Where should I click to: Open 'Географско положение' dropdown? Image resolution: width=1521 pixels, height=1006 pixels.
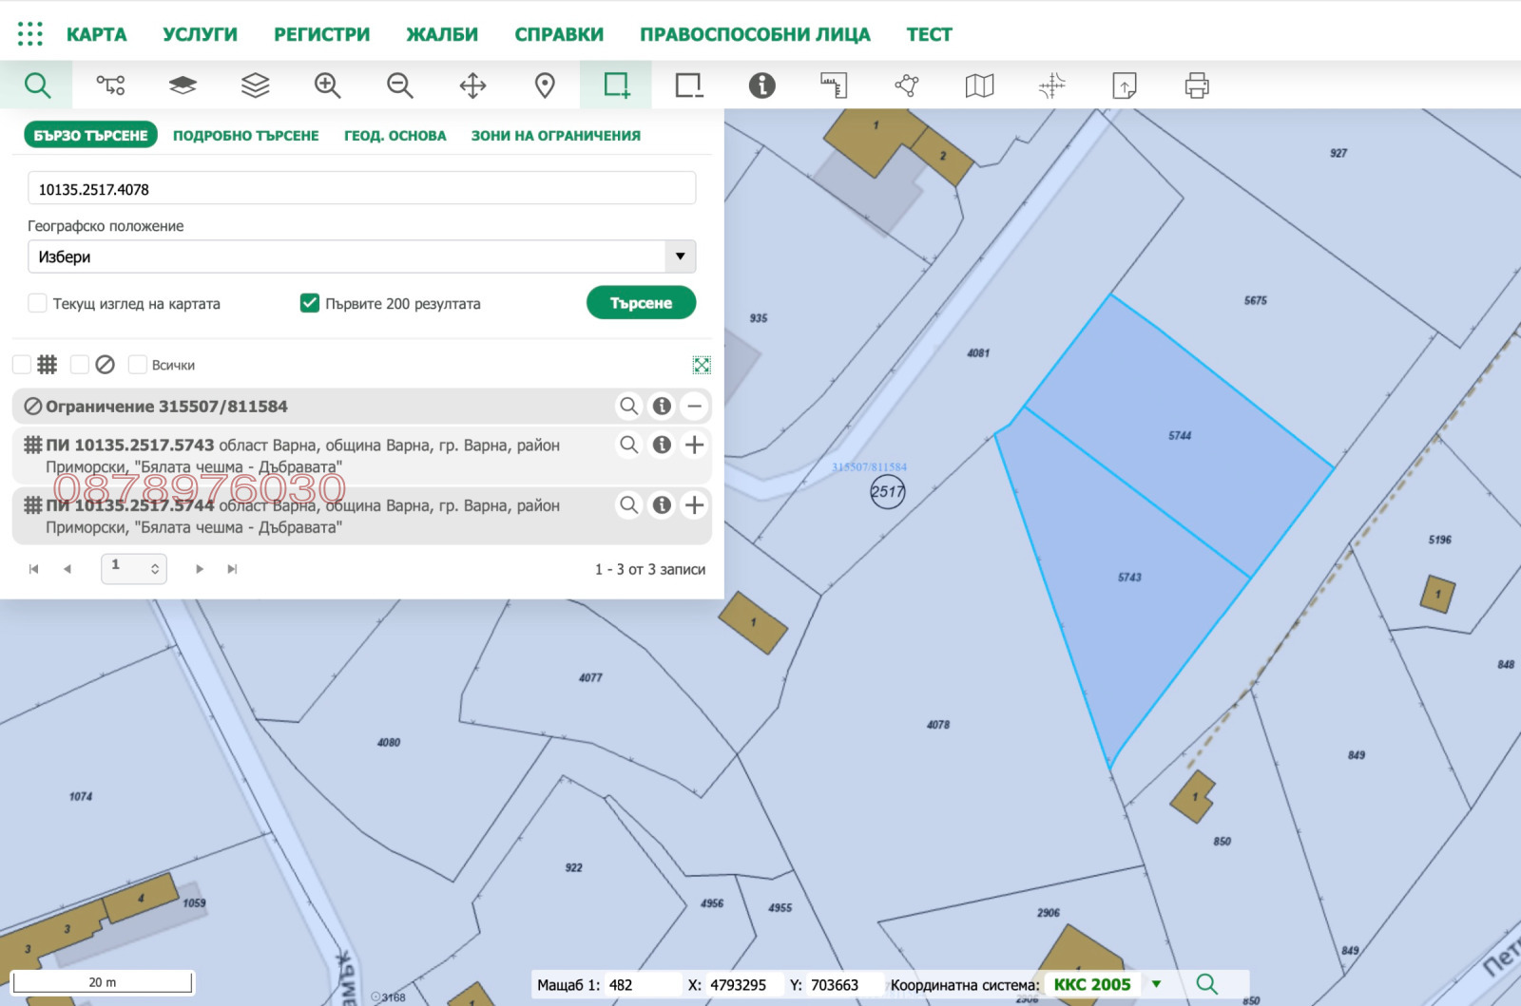(x=361, y=256)
